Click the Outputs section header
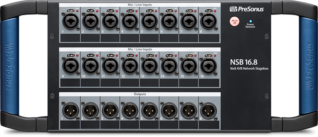The image size is (318, 137). [x=140, y=94]
